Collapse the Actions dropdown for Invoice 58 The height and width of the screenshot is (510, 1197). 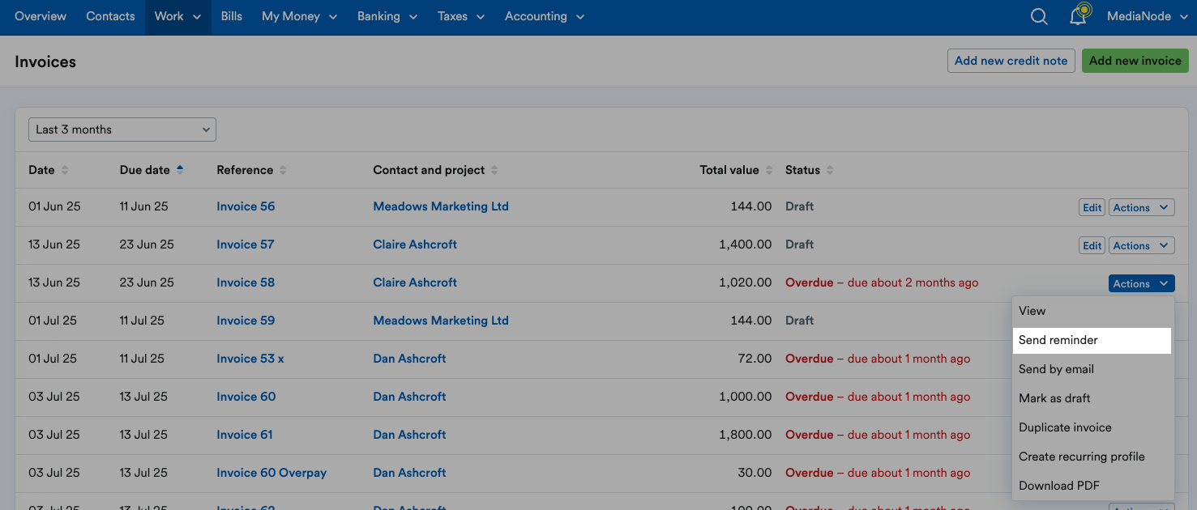click(x=1141, y=284)
